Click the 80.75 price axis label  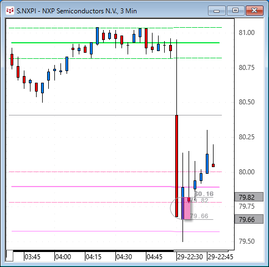click(x=247, y=68)
